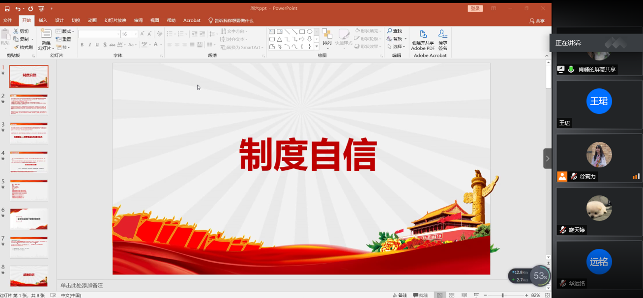Toggle Bold formatting button
Screen dimensions: 643x298
click(82, 45)
